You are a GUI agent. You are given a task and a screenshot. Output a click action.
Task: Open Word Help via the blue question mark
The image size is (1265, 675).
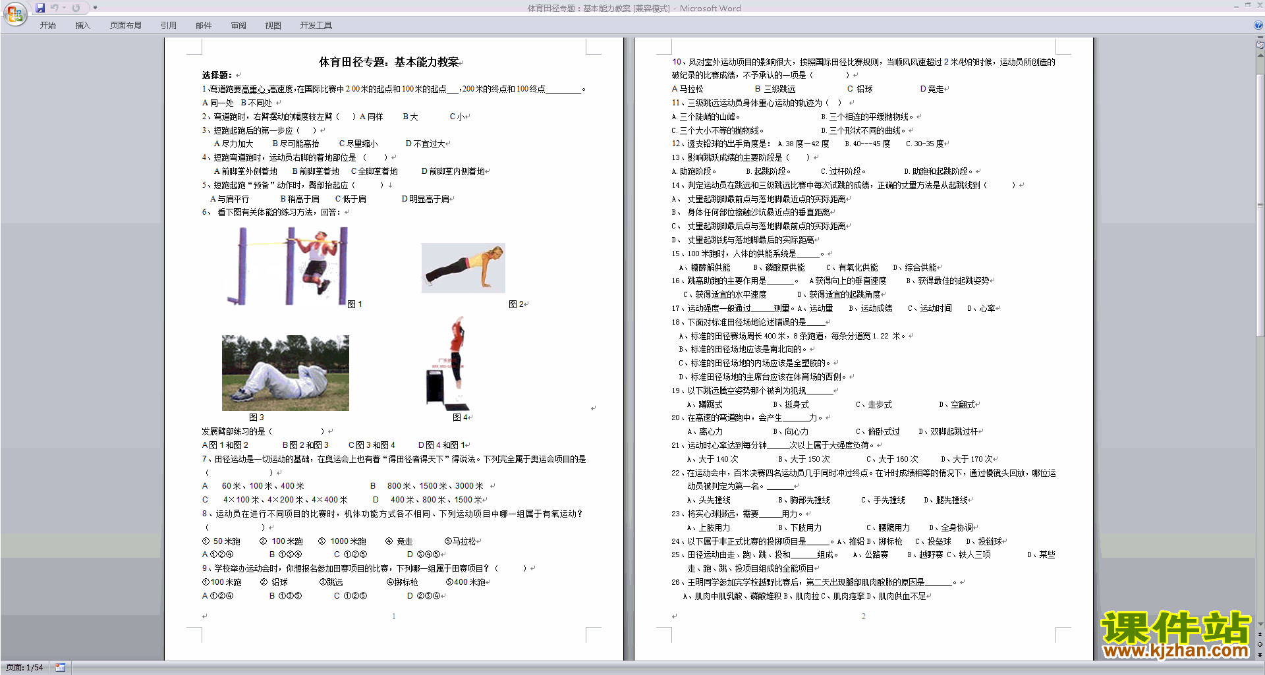1258,25
